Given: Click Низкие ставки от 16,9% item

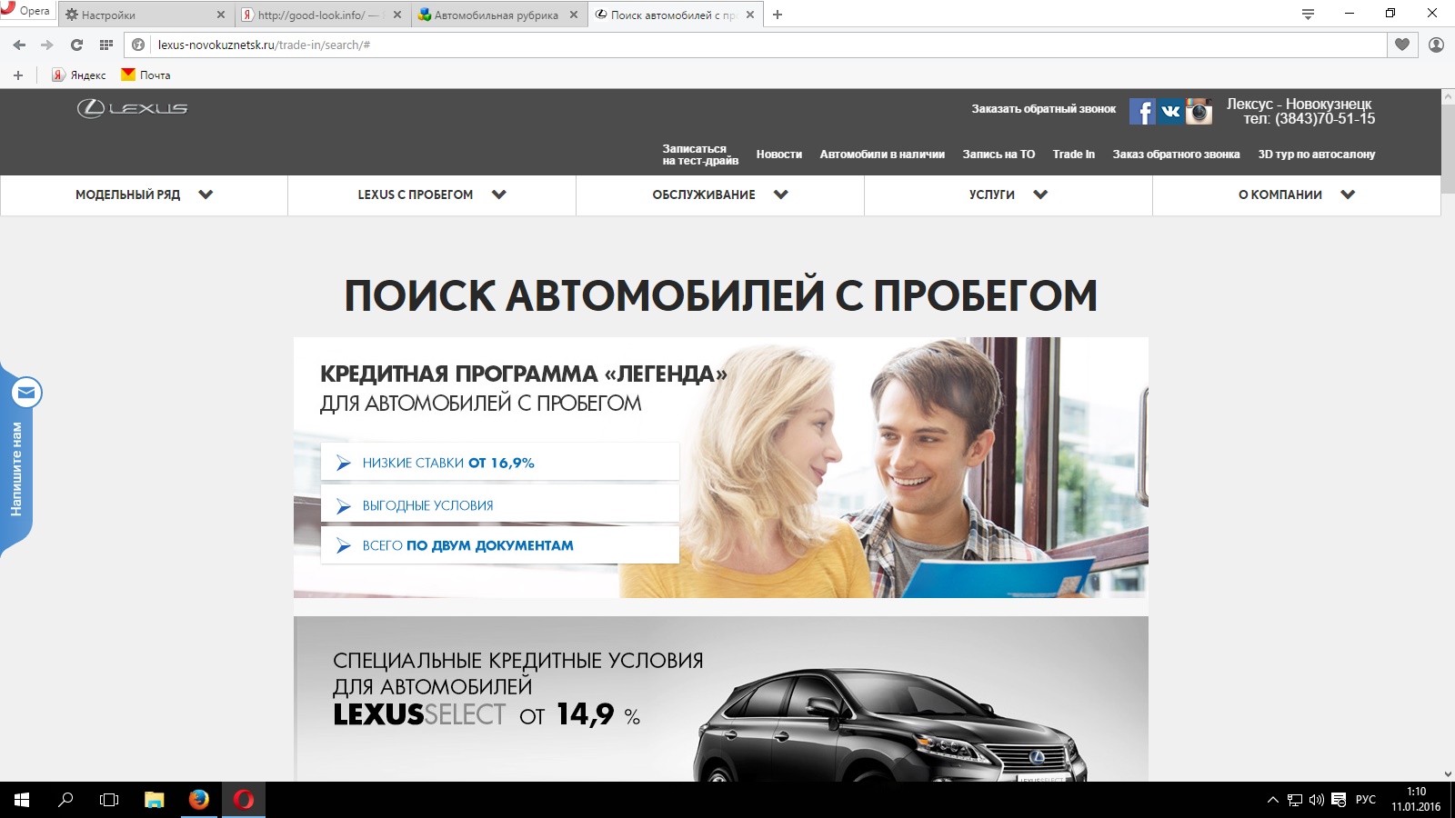Looking at the screenshot, I should (500, 462).
